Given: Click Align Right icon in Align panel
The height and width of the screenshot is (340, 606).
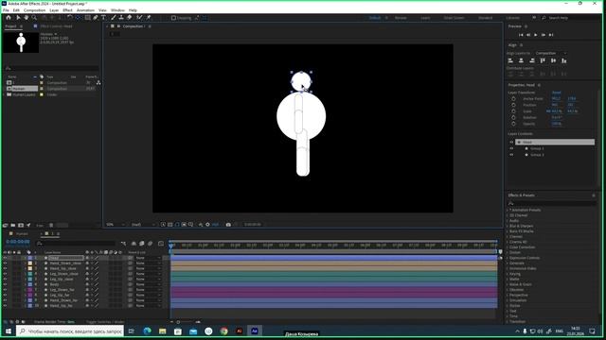Looking at the screenshot, I should point(532,60).
